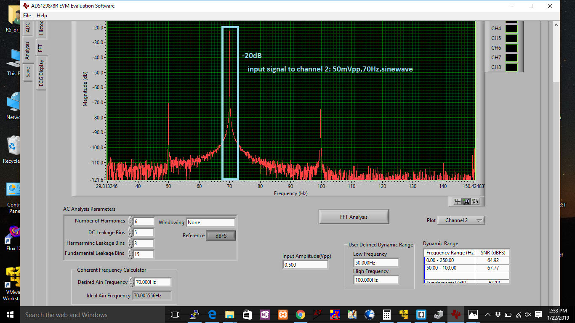Open OneNote from the taskbar
Screen dimensions: 575x323
pyautogui.click(x=265, y=315)
